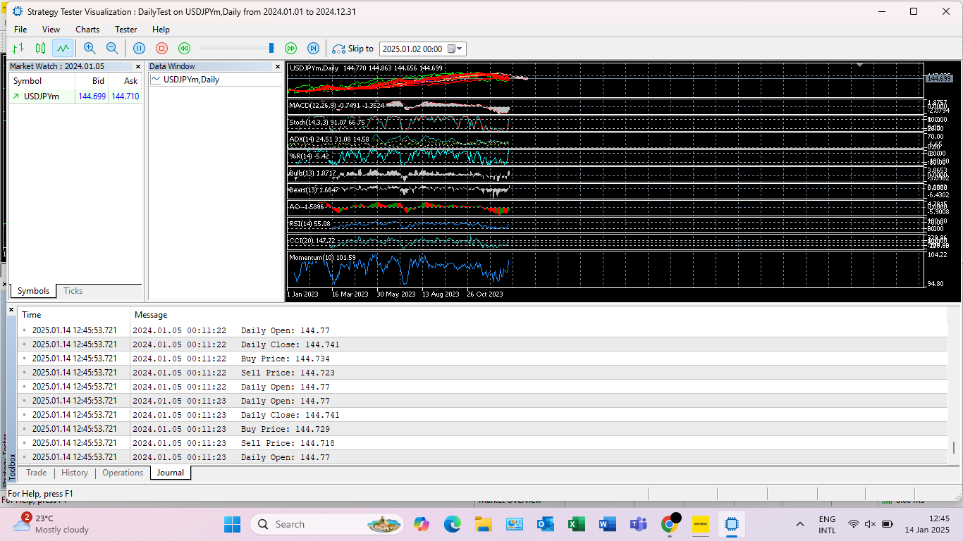Screen dimensions: 963x541
Task: Stop the visualization with red stop button
Action: (161, 48)
